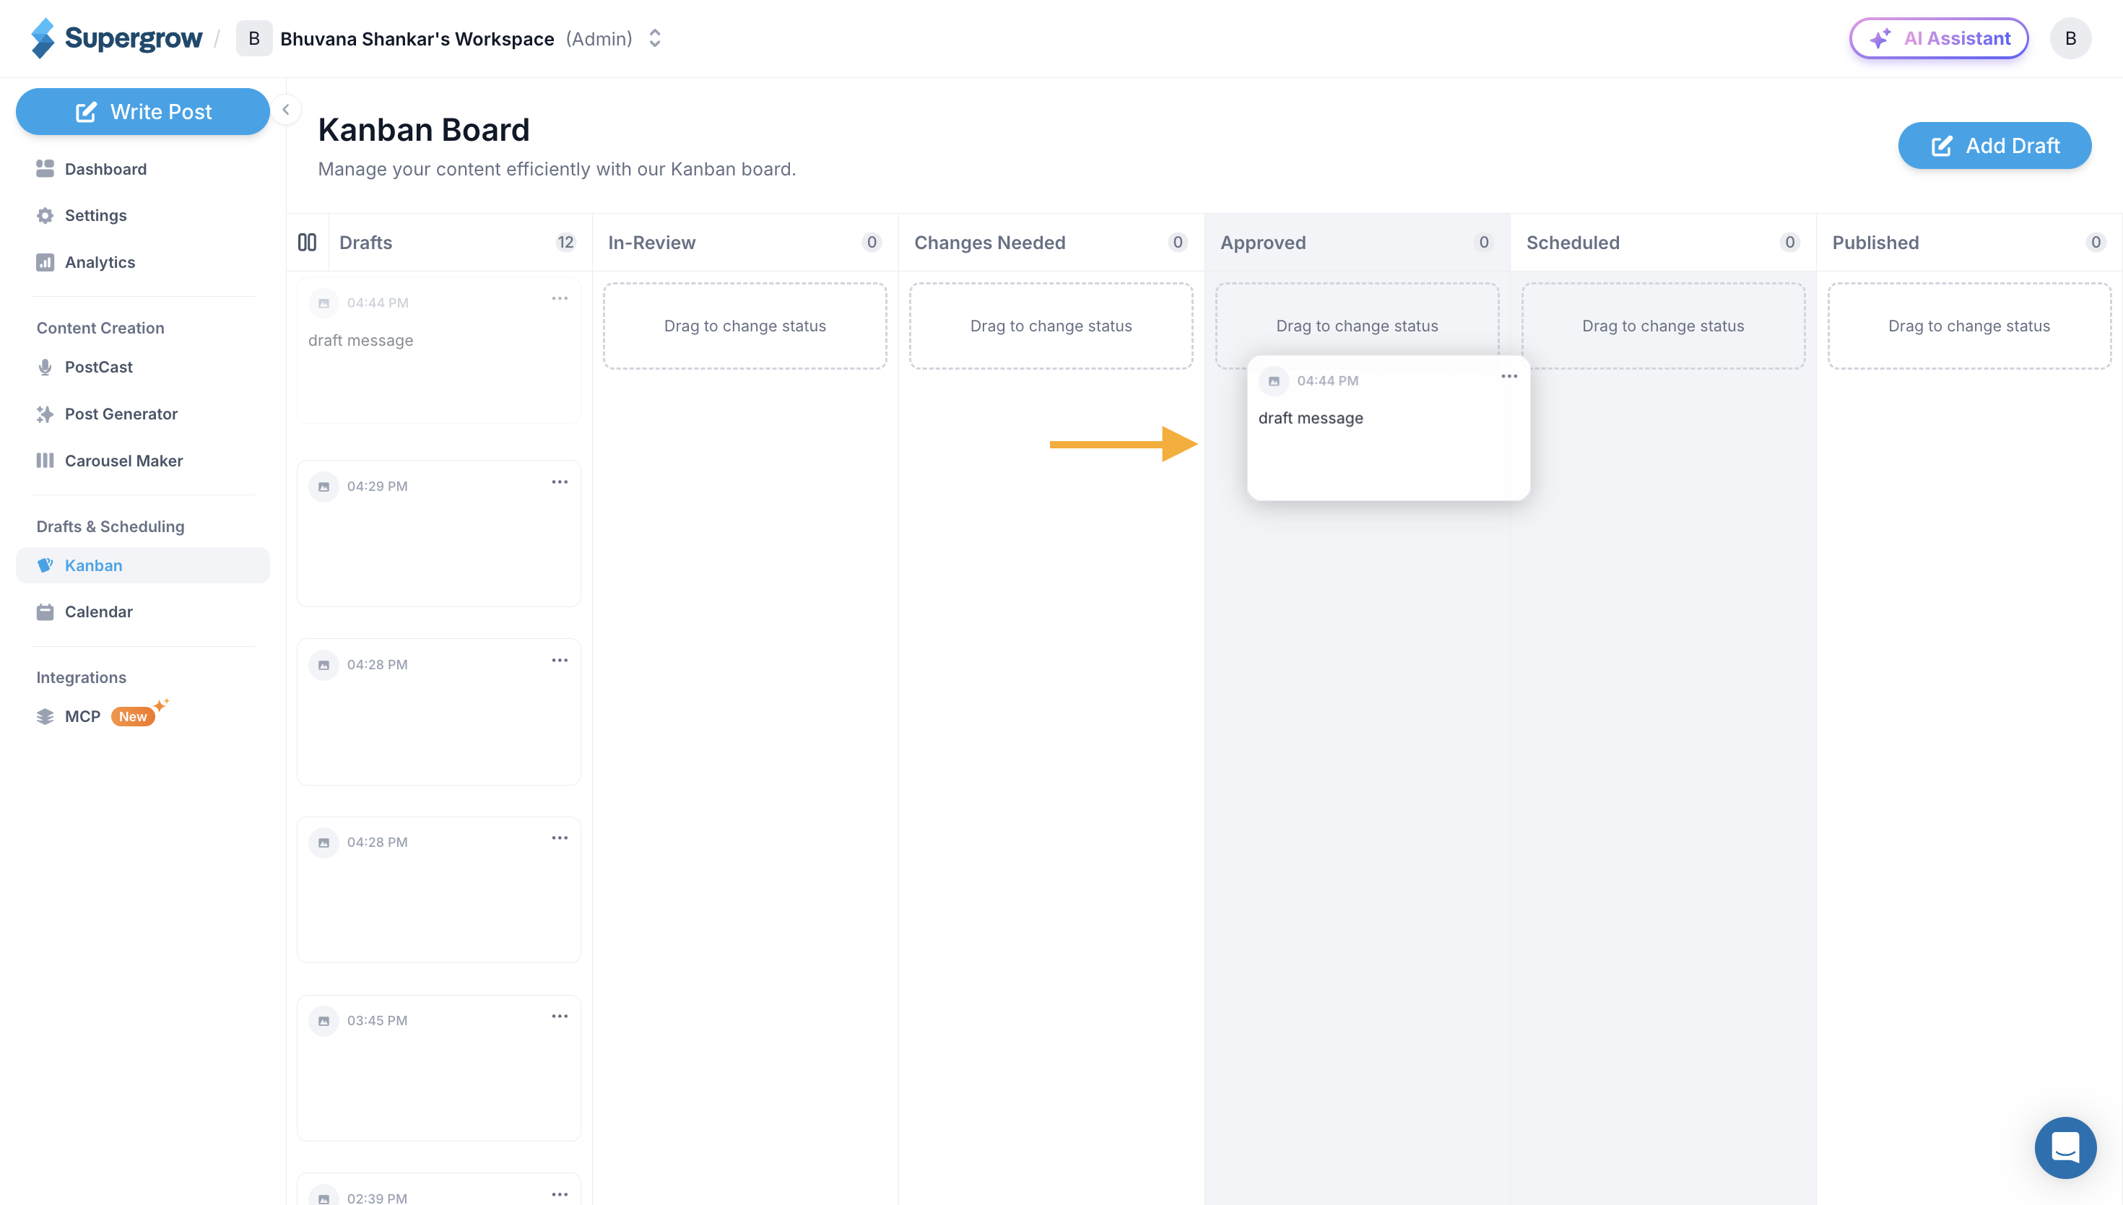This screenshot has height=1205, width=2123.
Task: Toggle the column layout icon beside Drafts
Action: (x=307, y=243)
